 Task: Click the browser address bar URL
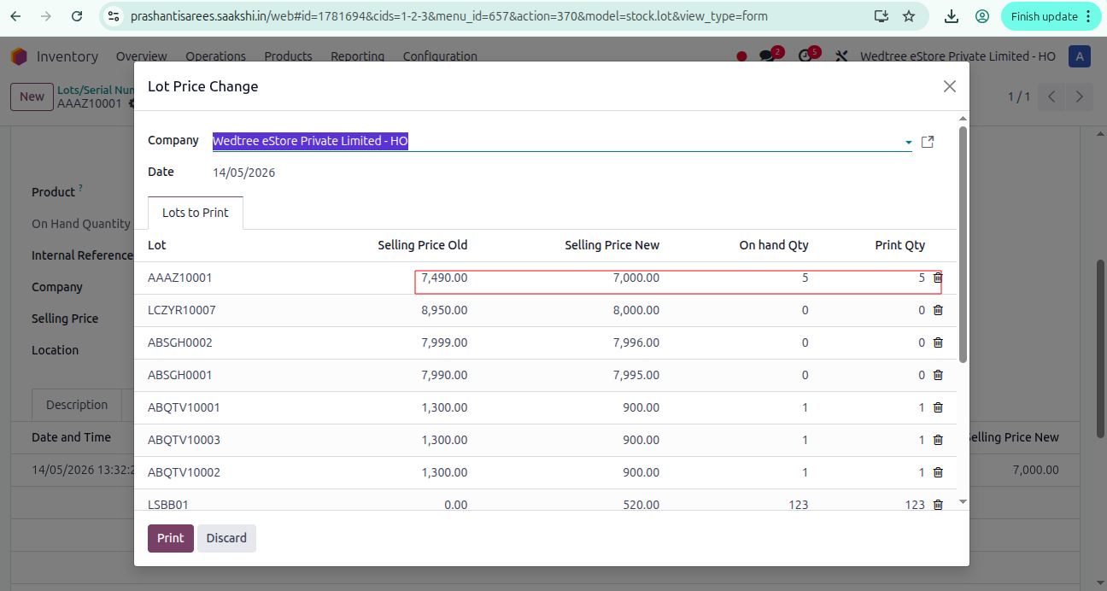tap(448, 16)
